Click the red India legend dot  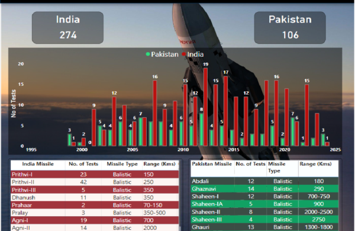(x=184, y=54)
